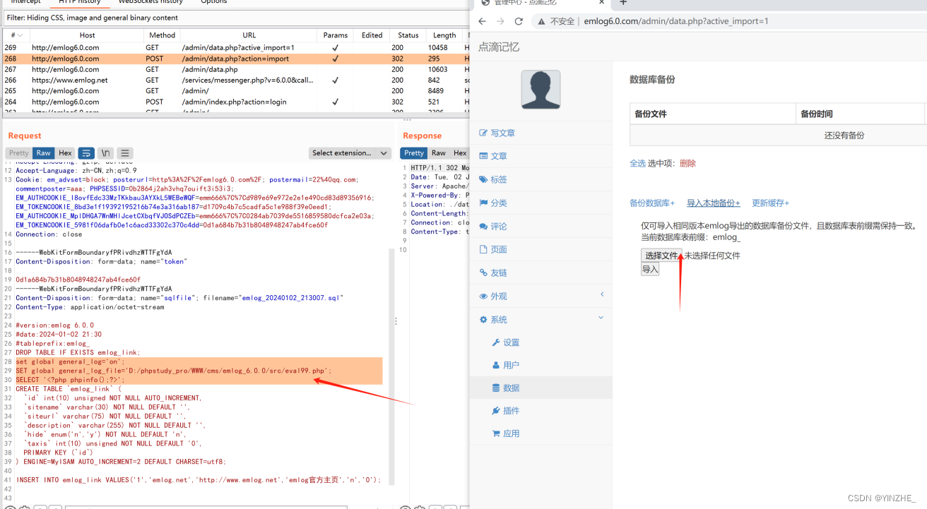
Task: Open 设置 wrench item under 系统
Action: (x=506, y=342)
